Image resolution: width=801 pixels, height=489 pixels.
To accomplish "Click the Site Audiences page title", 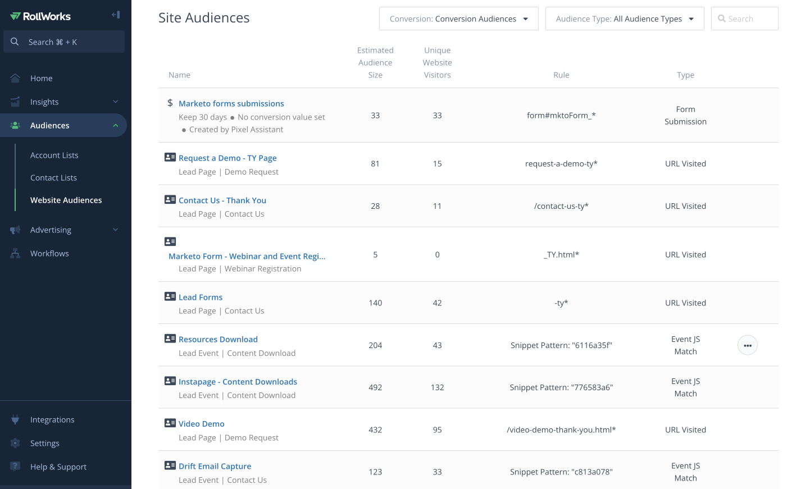I will (x=204, y=18).
